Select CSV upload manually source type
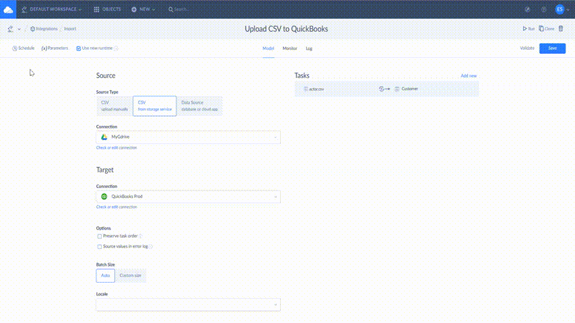This screenshot has height=323, width=575. 114,106
